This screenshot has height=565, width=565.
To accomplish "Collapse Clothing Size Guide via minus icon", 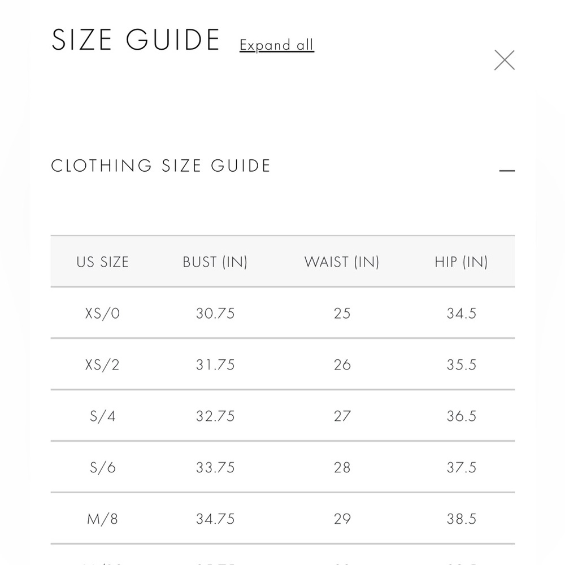I will click(x=507, y=171).
